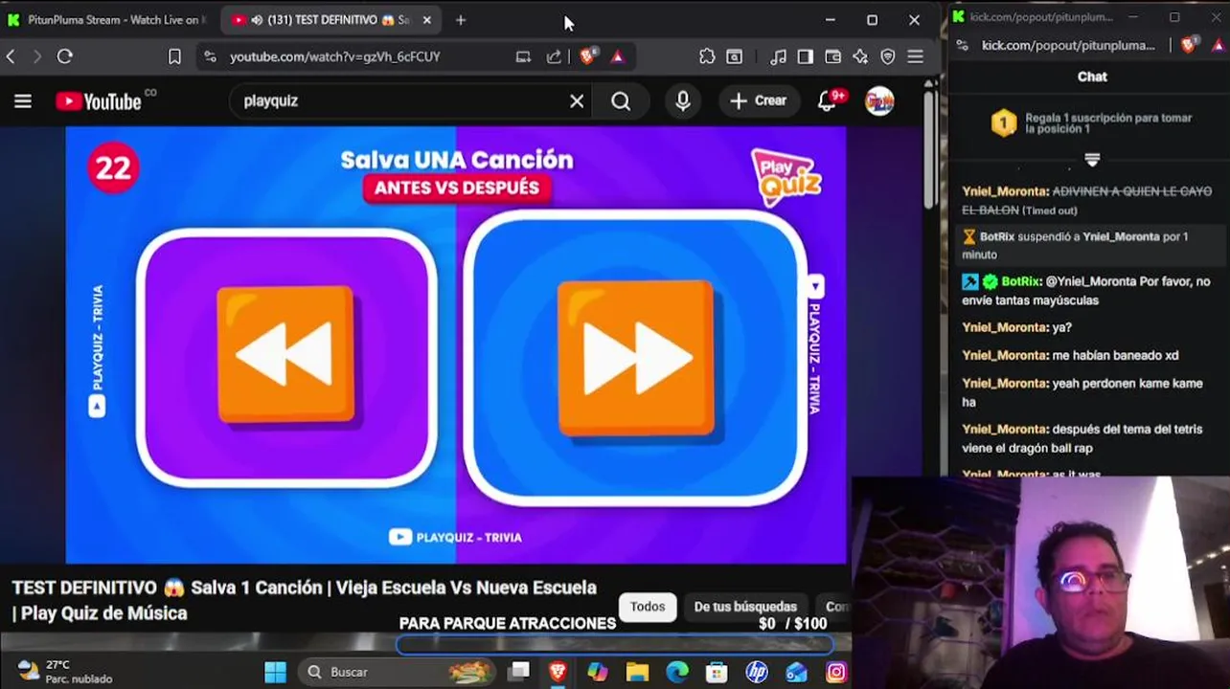Click the Chat header in Kick popout

point(1092,77)
